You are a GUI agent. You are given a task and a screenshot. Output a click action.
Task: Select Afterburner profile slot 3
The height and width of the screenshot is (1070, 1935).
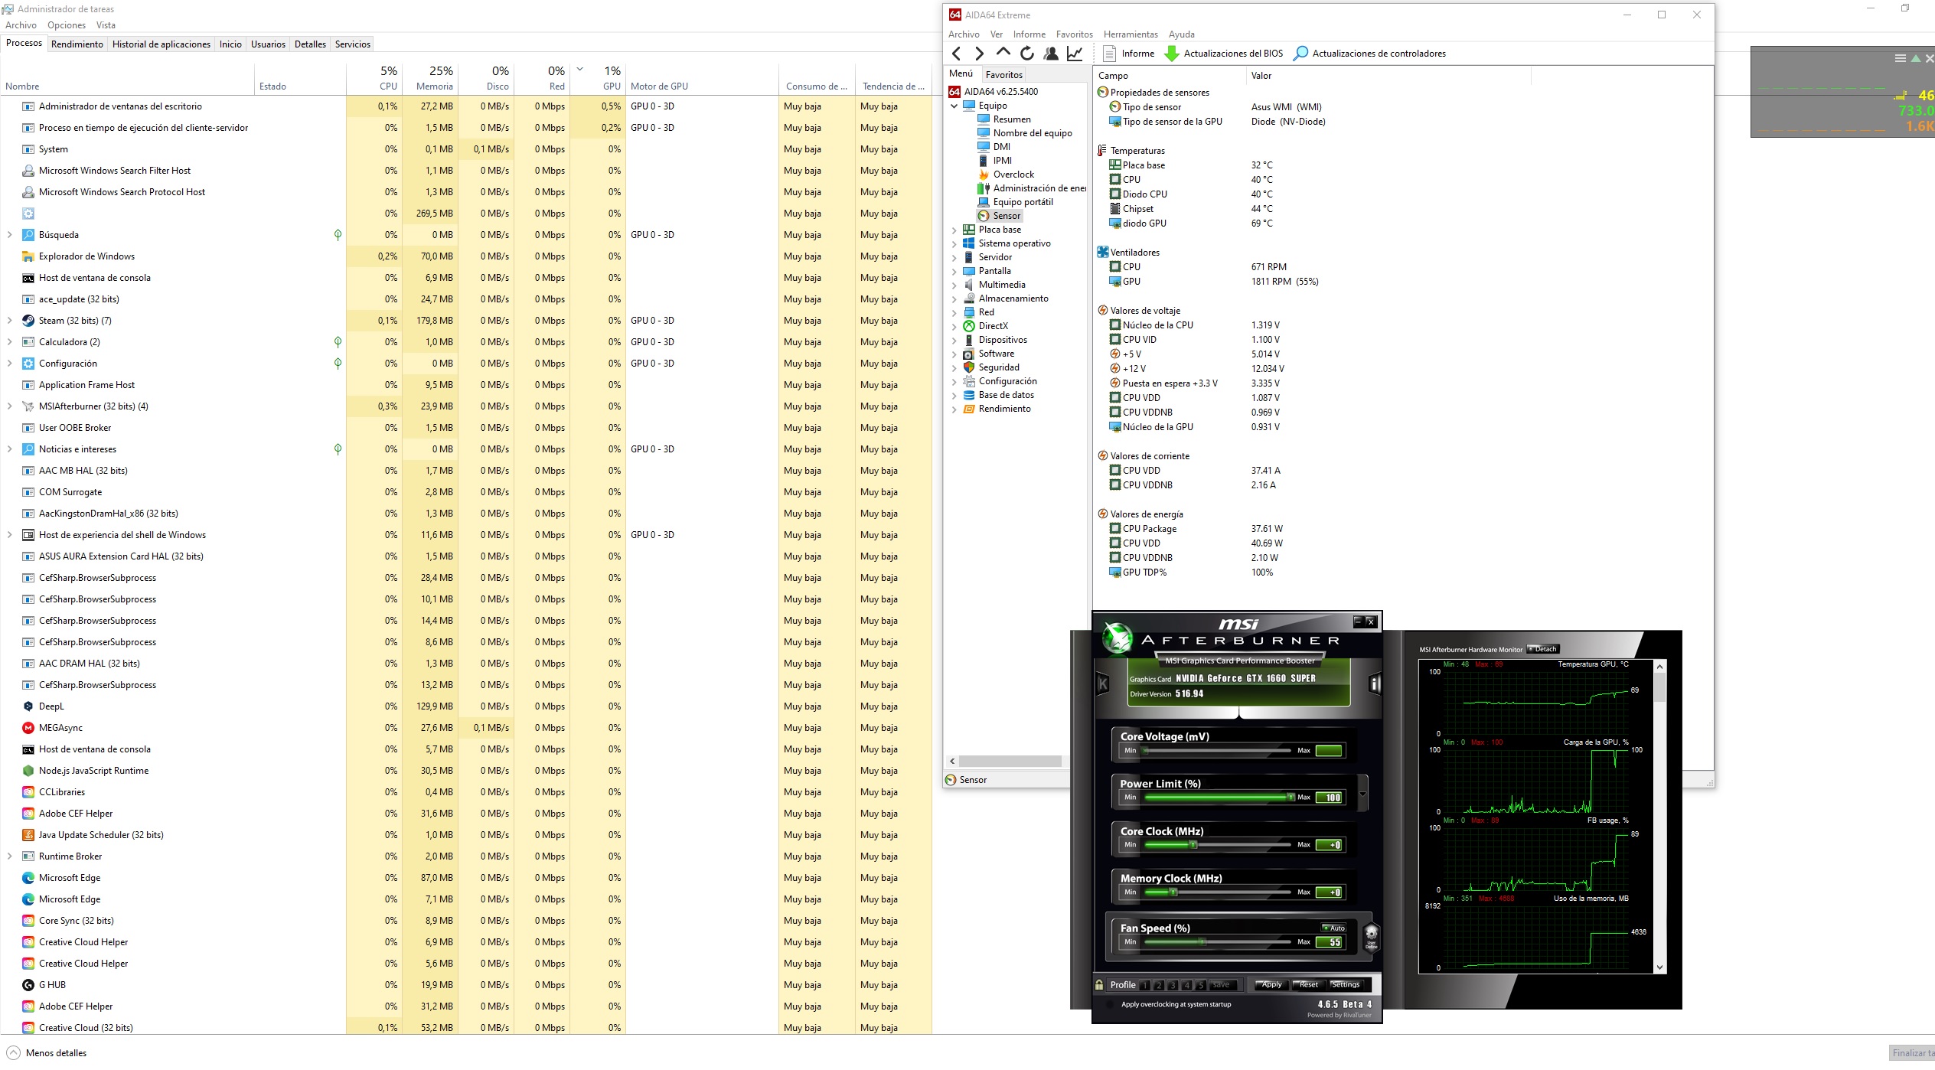click(x=1173, y=985)
